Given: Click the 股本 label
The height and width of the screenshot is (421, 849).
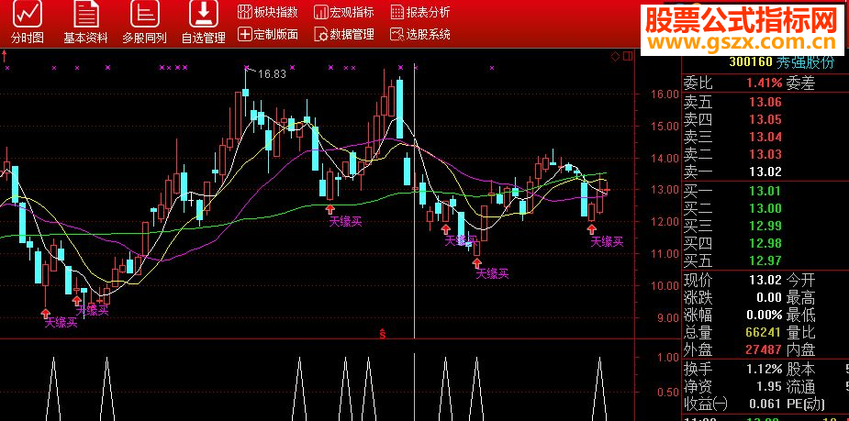Looking at the screenshot, I should click(801, 369).
